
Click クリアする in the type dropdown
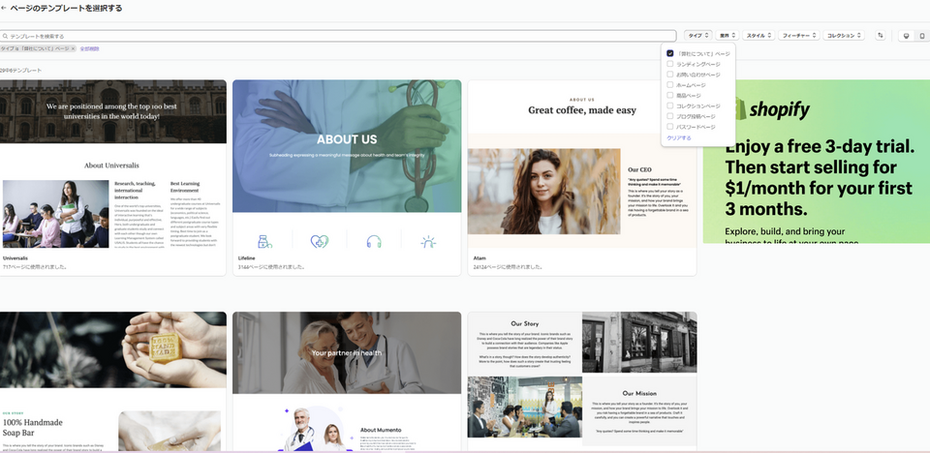(x=678, y=138)
